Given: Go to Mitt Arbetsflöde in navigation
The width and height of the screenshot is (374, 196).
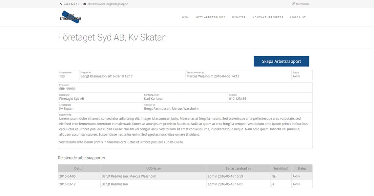Looking at the screenshot, I should [x=210, y=17].
